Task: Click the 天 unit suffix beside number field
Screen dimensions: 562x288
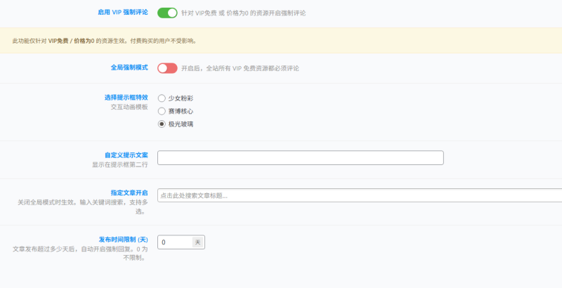Action: pos(198,242)
